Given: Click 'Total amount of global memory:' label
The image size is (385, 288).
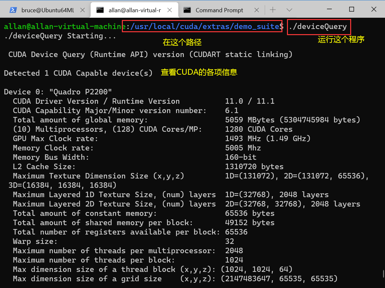Looking at the screenshot, I should tap(80, 120).
